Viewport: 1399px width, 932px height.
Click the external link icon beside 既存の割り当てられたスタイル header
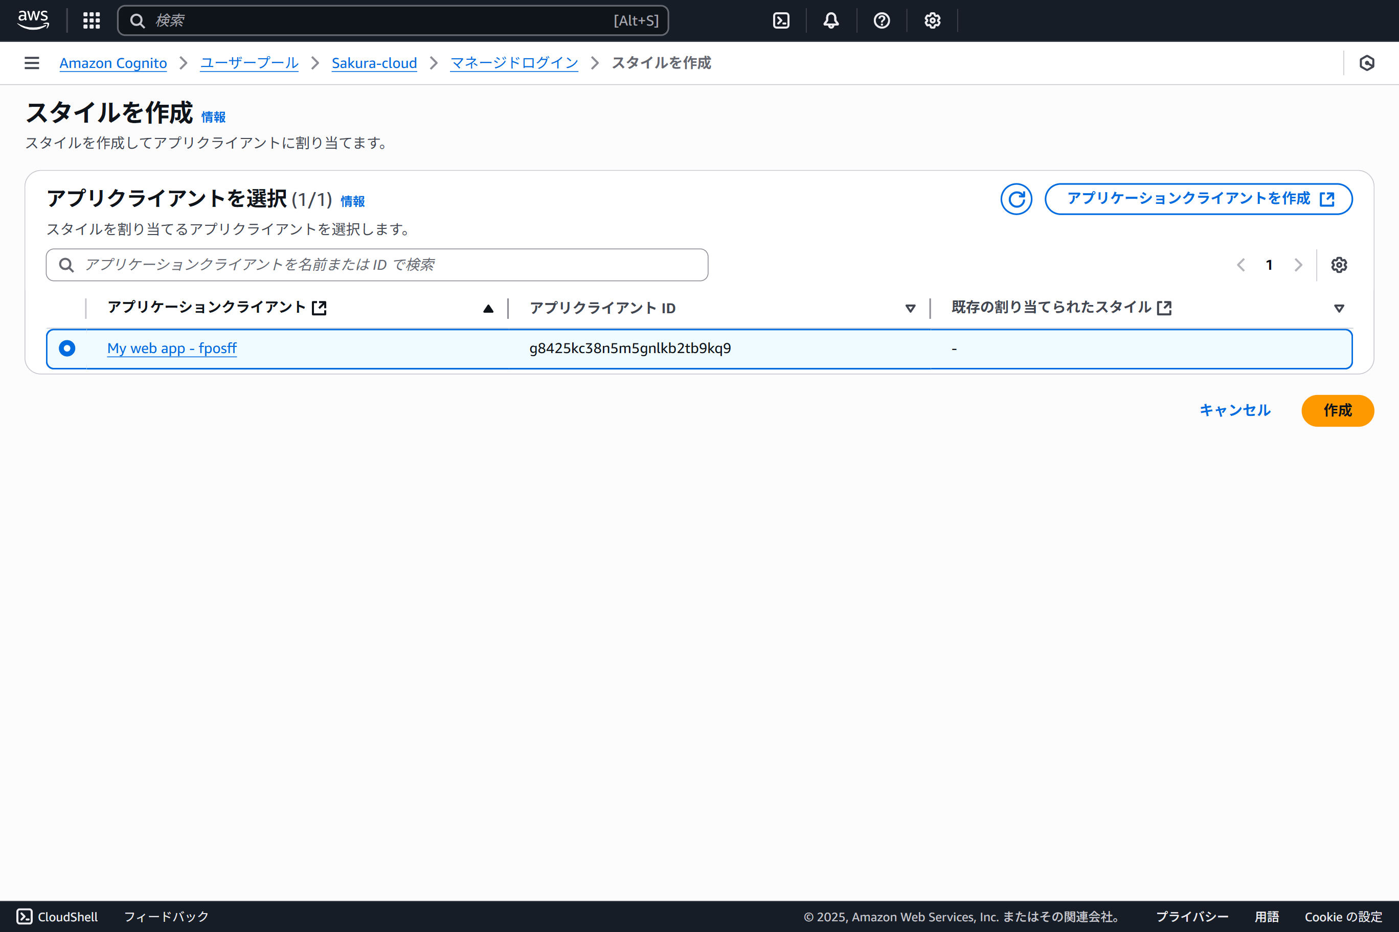point(1164,307)
